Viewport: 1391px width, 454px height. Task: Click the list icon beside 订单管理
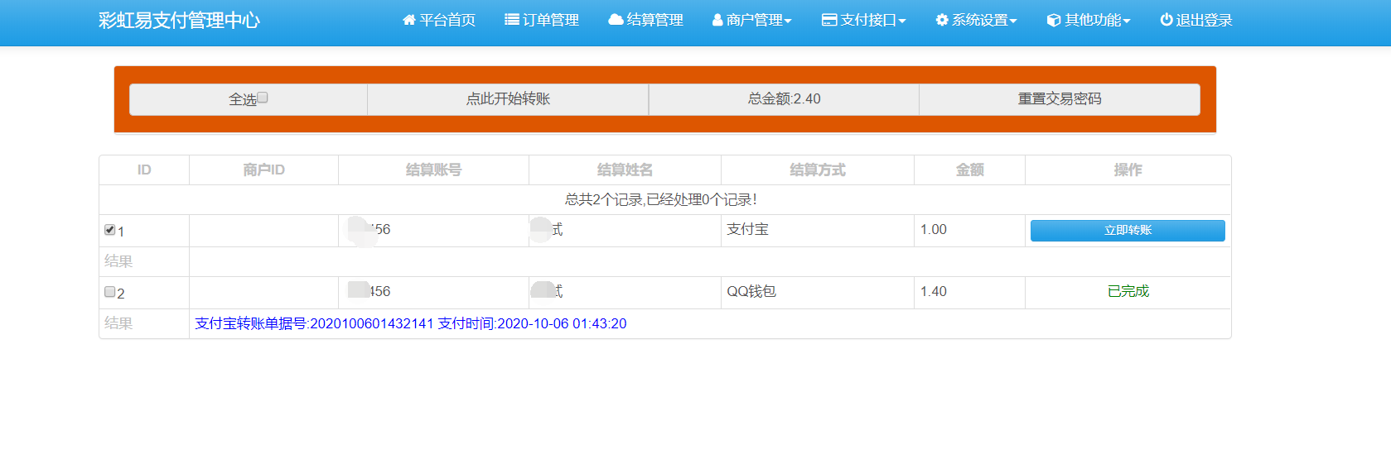coord(512,20)
